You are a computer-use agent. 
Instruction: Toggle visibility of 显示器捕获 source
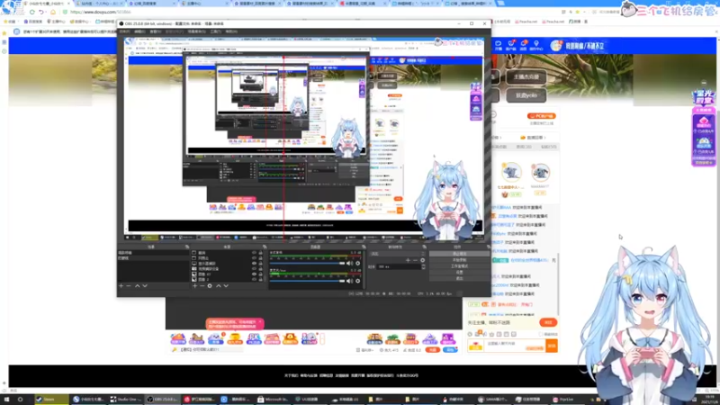pos(254,264)
